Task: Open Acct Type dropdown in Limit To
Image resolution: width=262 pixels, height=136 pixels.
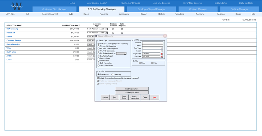Action: (x=162, y=48)
